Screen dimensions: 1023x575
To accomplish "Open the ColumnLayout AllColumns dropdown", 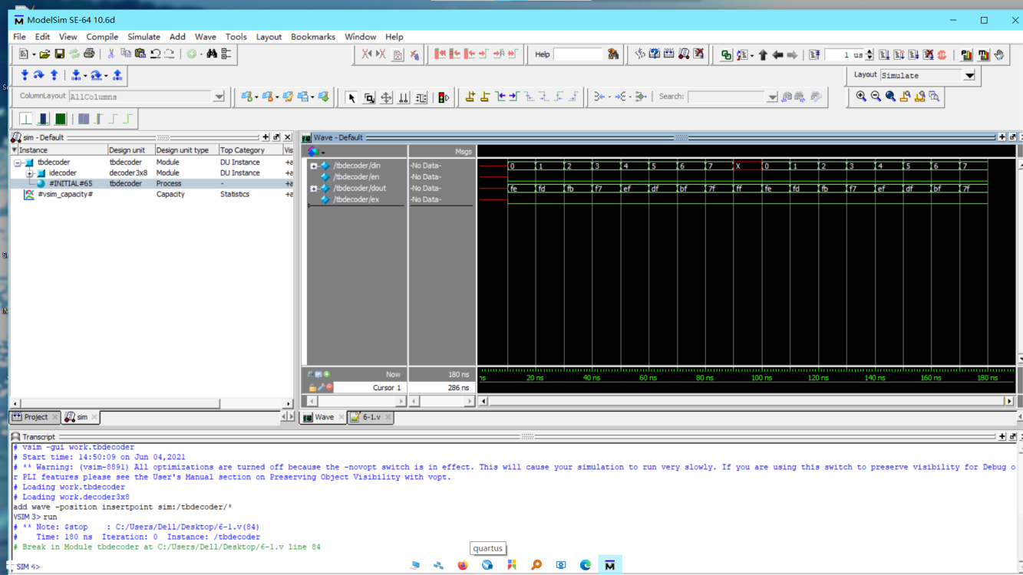I will pos(219,97).
